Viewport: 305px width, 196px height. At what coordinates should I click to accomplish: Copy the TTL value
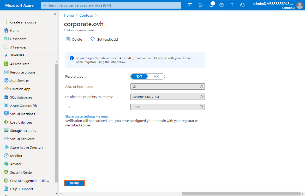tap(201, 107)
